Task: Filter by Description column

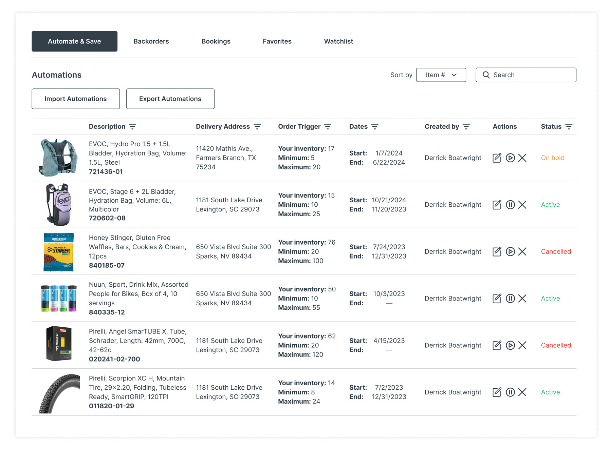Action: click(x=132, y=127)
